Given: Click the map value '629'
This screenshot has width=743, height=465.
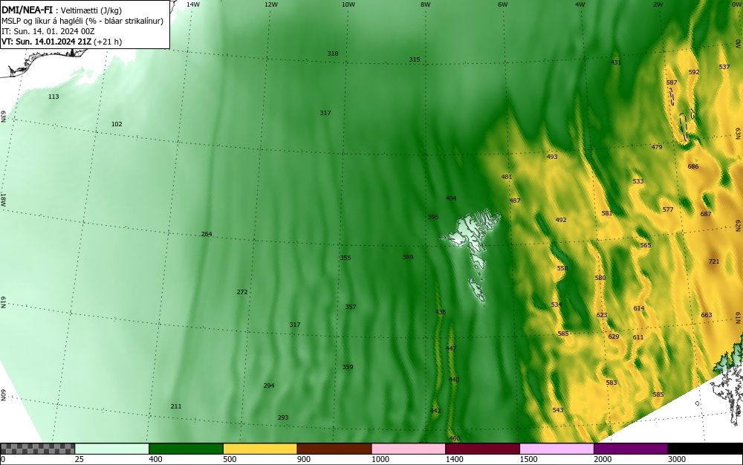Looking at the screenshot, I should (x=614, y=336).
